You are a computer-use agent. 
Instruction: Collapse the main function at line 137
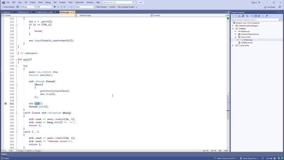(x=16, y=60)
